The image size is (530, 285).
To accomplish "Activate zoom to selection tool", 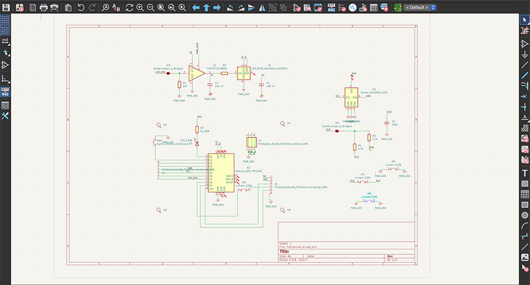I will [x=182, y=7].
